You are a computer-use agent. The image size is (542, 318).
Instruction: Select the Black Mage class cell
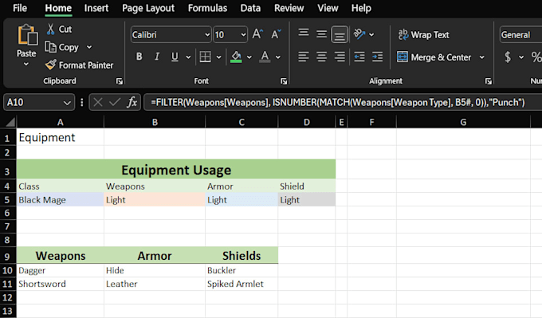60,200
